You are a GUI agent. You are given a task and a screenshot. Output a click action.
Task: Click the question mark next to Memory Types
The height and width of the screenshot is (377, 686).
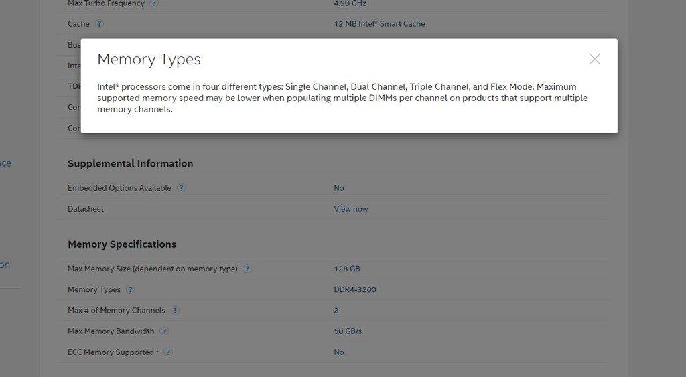click(x=131, y=290)
